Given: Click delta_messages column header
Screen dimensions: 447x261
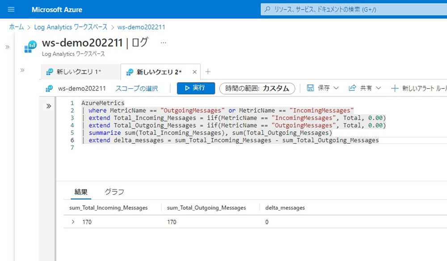Looking at the screenshot, I should coord(285,208).
